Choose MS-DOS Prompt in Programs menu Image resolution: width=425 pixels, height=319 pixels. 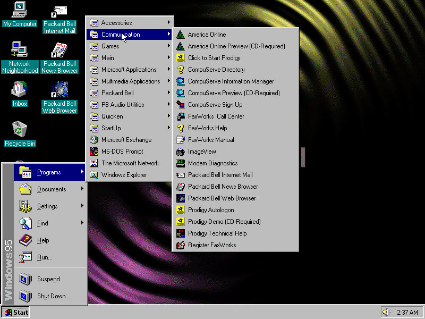122,152
